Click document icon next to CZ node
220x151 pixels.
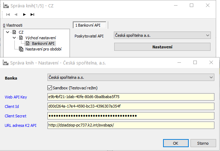(14, 32)
